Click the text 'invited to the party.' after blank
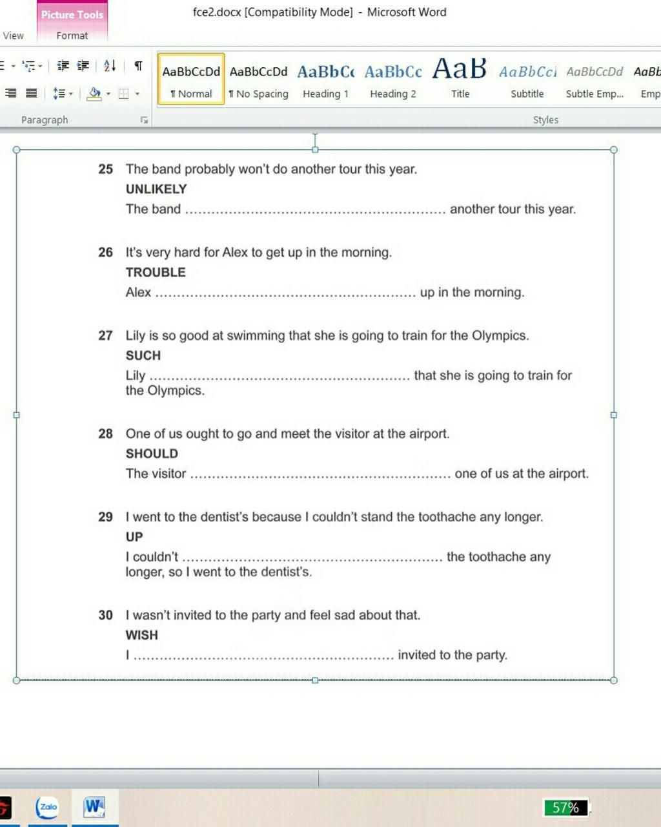 pyautogui.click(x=453, y=655)
